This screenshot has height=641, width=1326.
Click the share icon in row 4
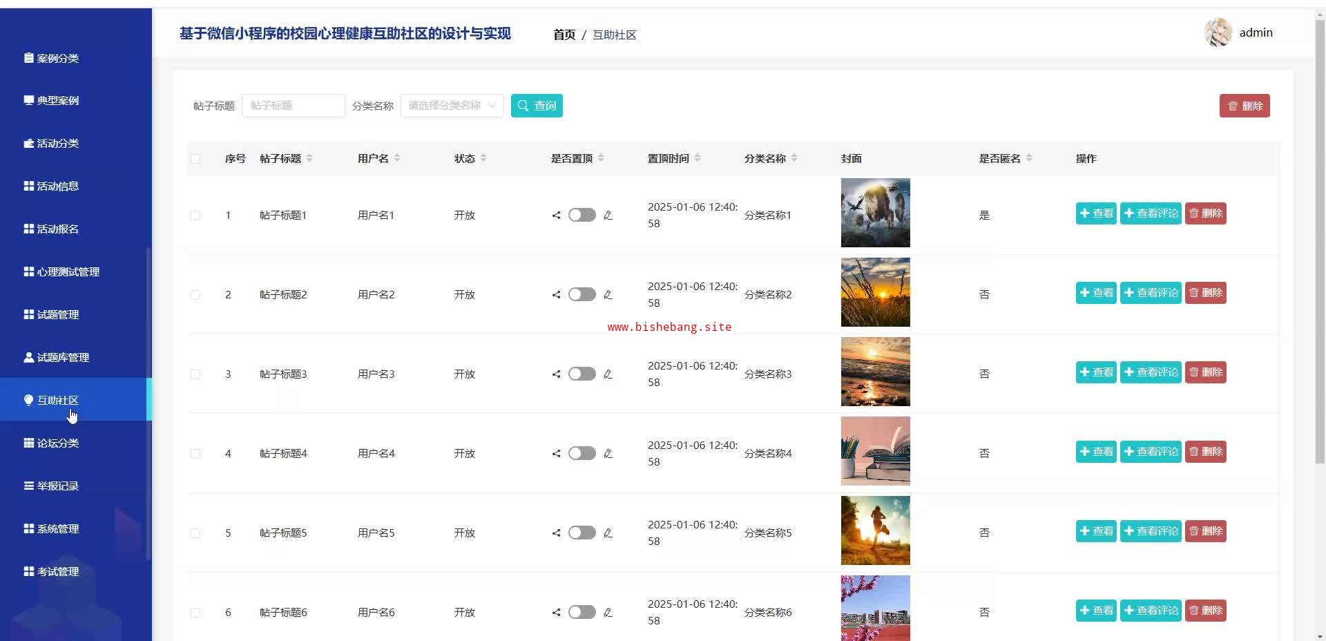pyautogui.click(x=556, y=454)
